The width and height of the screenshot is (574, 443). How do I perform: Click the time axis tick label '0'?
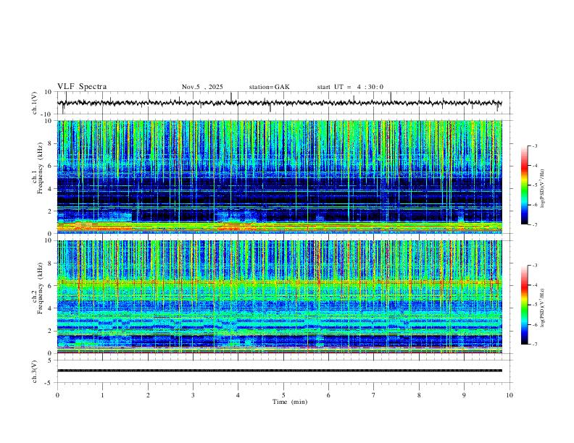coord(57,395)
